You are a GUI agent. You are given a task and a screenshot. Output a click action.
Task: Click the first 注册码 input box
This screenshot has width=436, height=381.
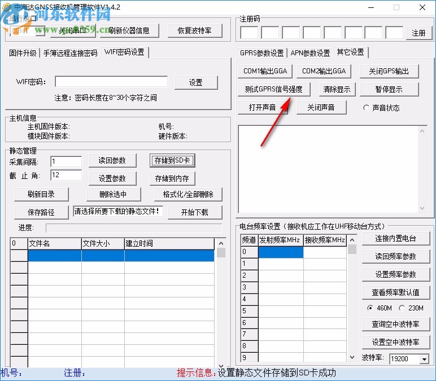pos(249,33)
